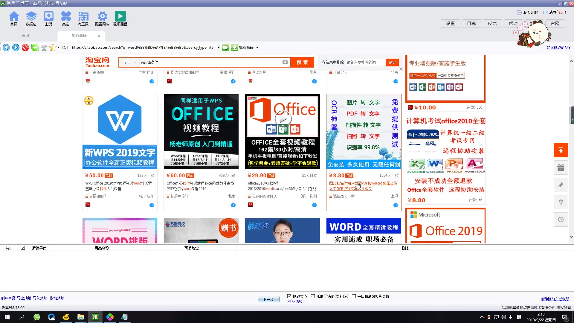Click the gift icon in right sidebar

pos(561,167)
